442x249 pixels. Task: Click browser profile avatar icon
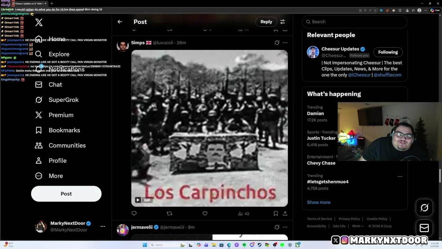click(x=419, y=10)
